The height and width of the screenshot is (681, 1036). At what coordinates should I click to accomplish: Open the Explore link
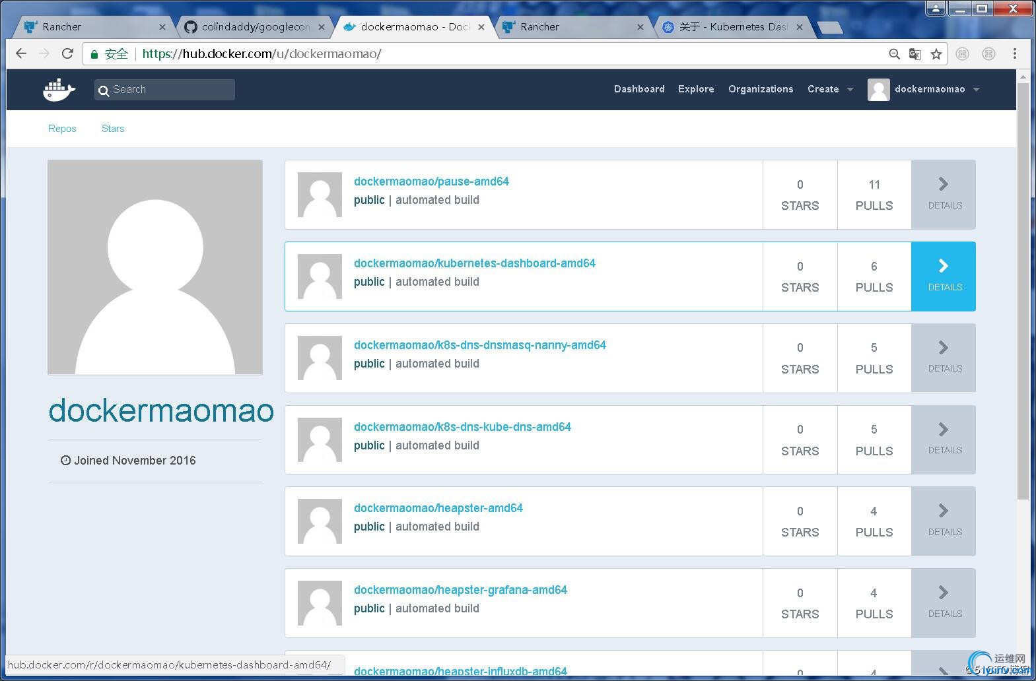[x=696, y=89]
